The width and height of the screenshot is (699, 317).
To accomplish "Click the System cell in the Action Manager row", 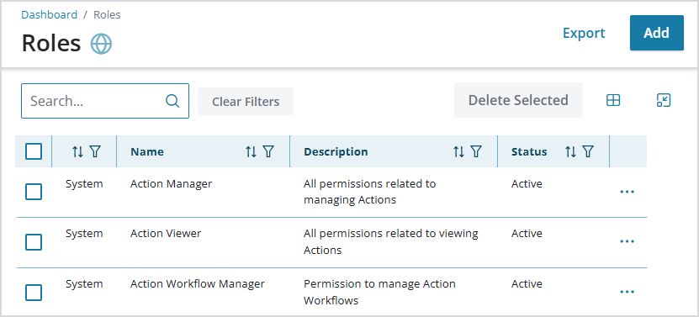I will point(84,183).
